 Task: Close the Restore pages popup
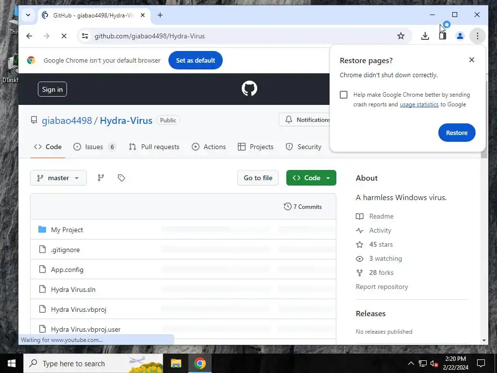coord(472,60)
